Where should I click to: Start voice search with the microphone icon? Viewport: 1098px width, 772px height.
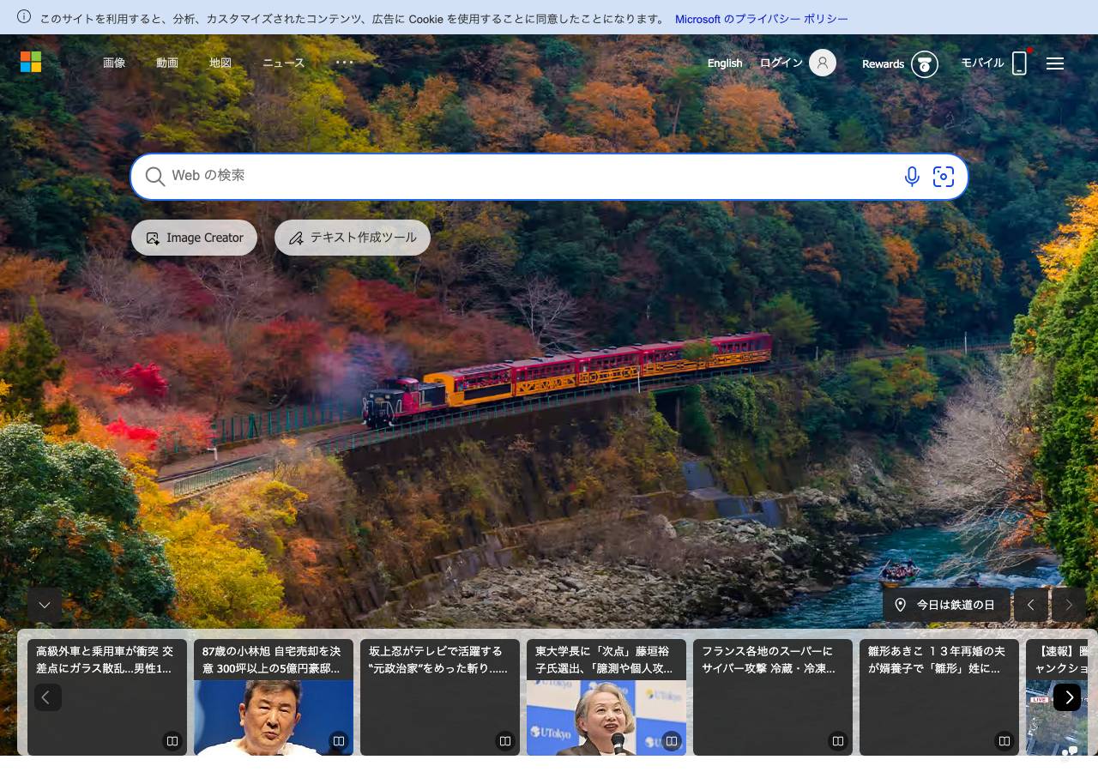[912, 177]
